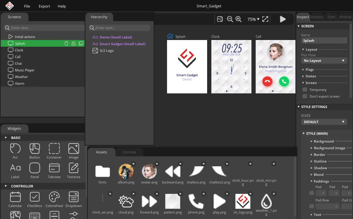The width and height of the screenshot is (353, 219).
Task: Toggle the first Pad padding checkbox
Action: [x=312, y=193]
